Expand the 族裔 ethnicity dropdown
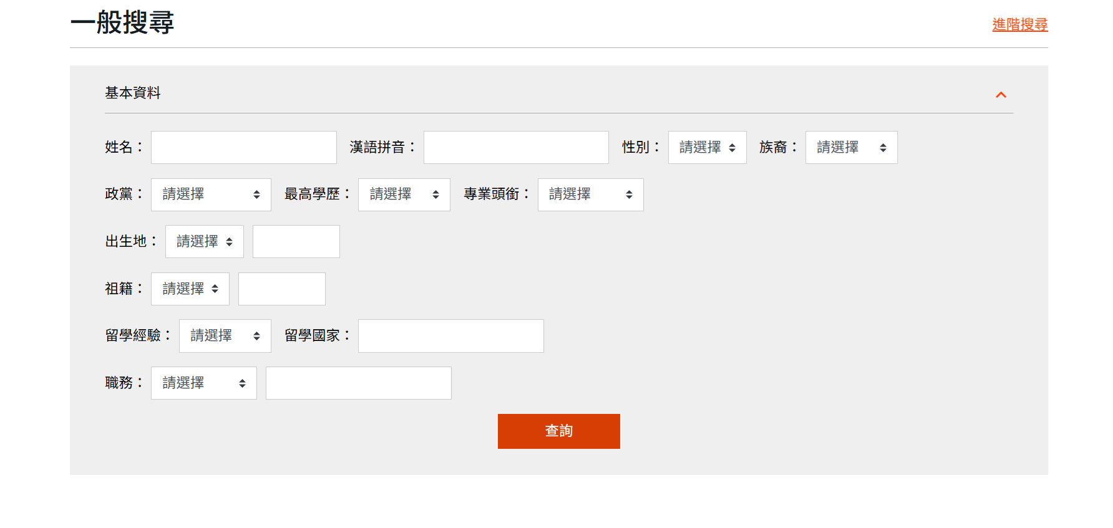The height and width of the screenshot is (528, 1113). pos(851,147)
